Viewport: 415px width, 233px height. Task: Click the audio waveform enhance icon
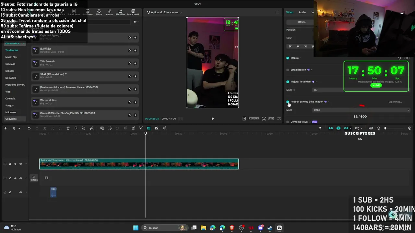tap(165, 128)
